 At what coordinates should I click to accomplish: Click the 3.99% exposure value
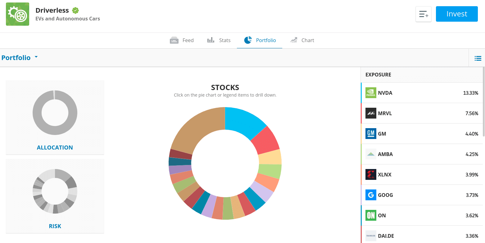click(x=472, y=175)
